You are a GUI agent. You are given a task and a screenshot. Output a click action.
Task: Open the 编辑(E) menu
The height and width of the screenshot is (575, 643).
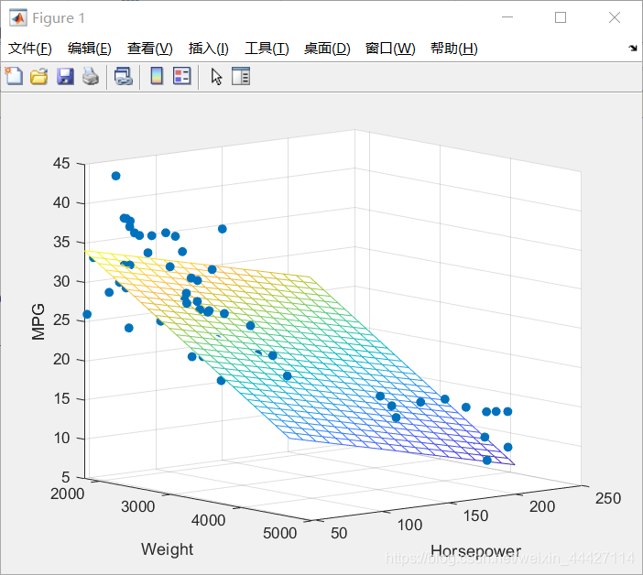coord(90,49)
